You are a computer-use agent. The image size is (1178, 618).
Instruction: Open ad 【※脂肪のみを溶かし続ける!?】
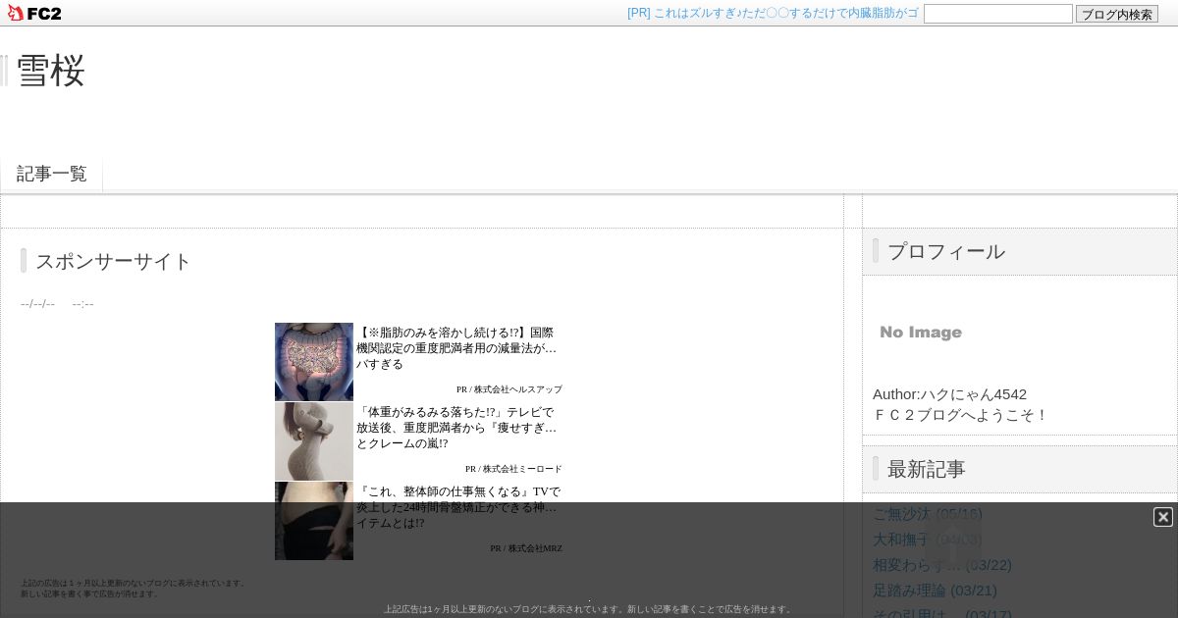coord(457,348)
